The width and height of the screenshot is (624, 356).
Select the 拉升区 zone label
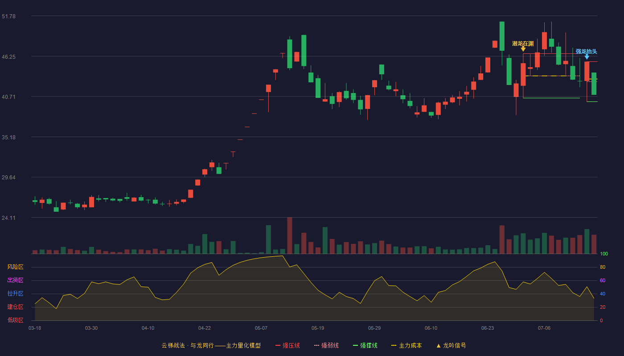click(x=15, y=294)
